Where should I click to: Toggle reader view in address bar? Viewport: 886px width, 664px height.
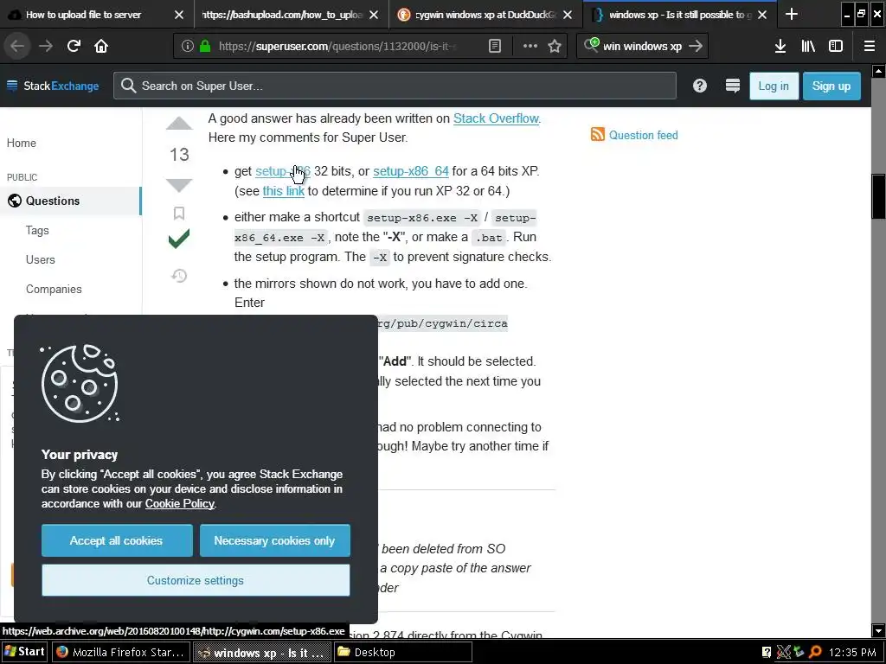point(494,47)
